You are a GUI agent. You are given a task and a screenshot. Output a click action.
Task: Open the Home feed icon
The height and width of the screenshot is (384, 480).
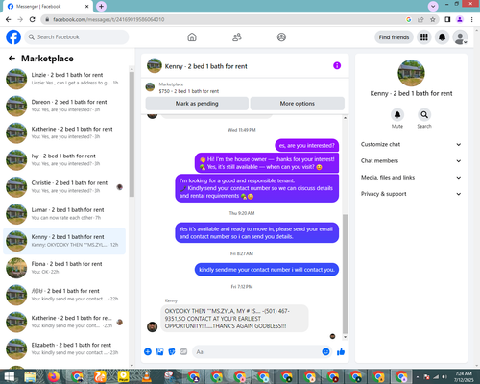click(192, 37)
